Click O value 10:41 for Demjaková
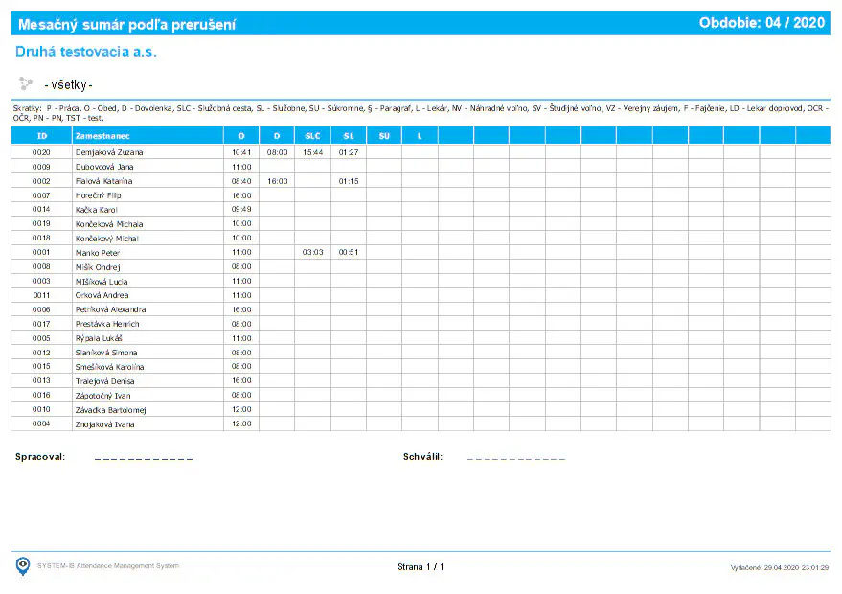This screenshot has width=842, height=594. point(241,152)
